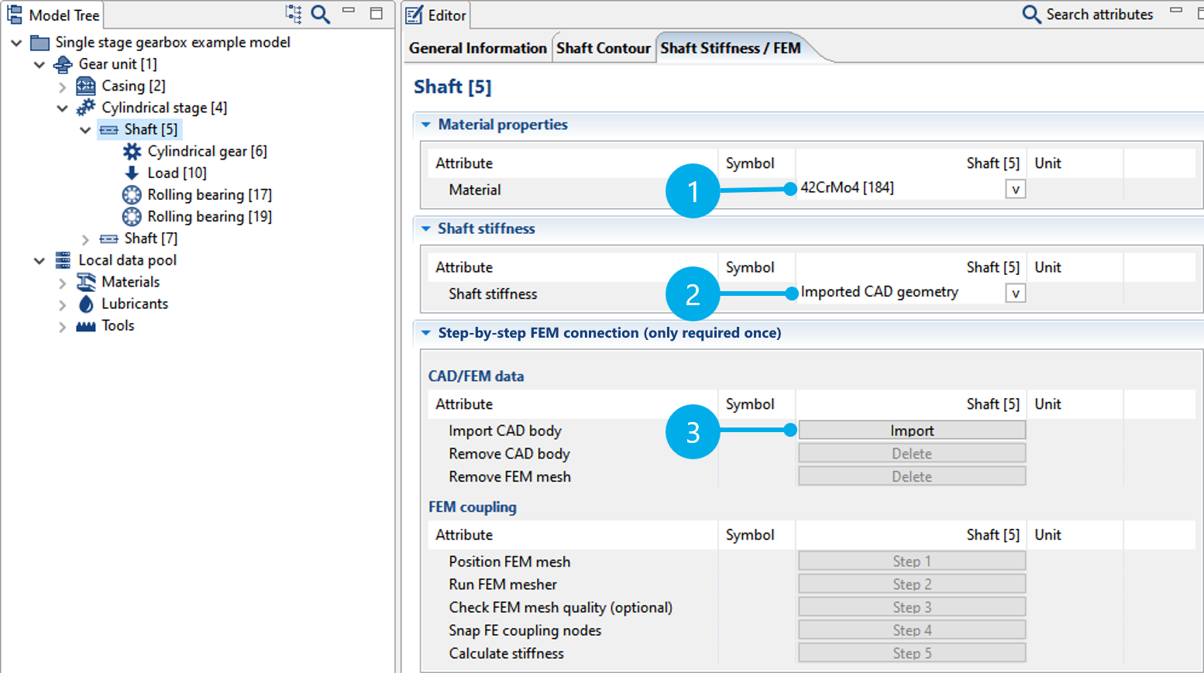This screenshot has height=673, width=1204.
Task: Click the Shaft [5] icon in tree
Action: coord(109,129)
